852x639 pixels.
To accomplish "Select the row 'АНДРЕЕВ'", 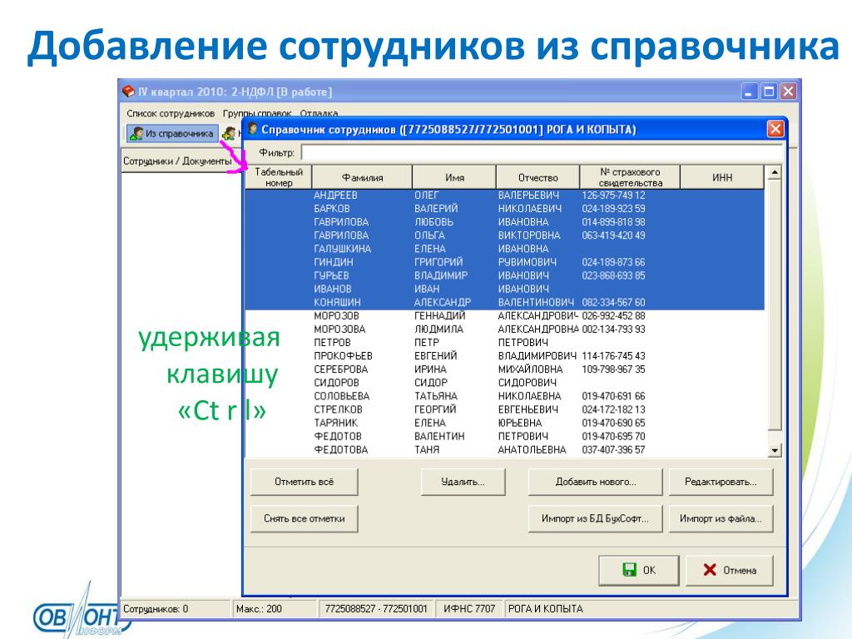I will pos(505,195).
